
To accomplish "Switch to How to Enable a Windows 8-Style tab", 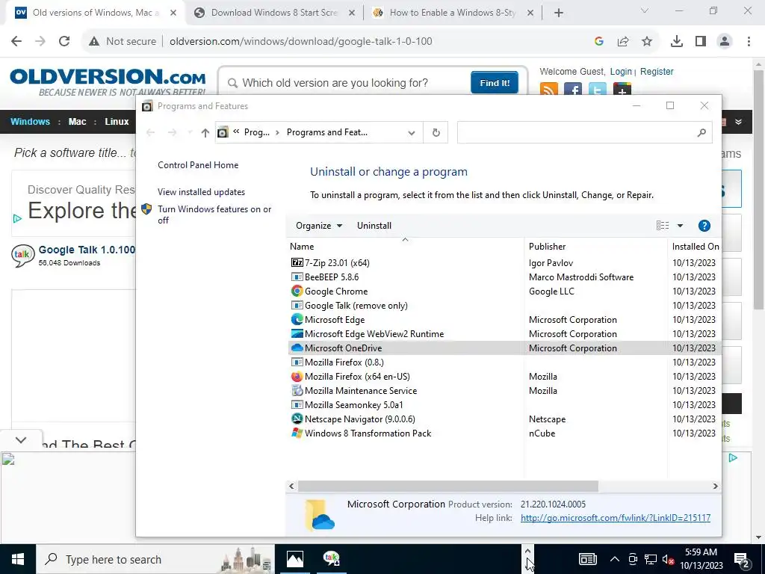I will tap(452, 13).
